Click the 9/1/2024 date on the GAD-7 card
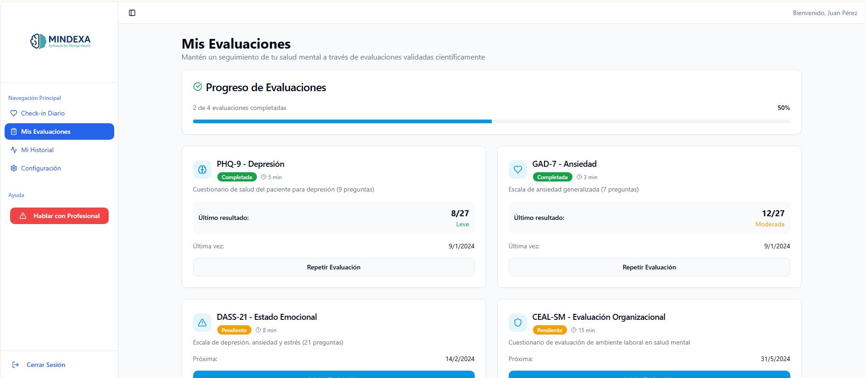 (777, 246)
